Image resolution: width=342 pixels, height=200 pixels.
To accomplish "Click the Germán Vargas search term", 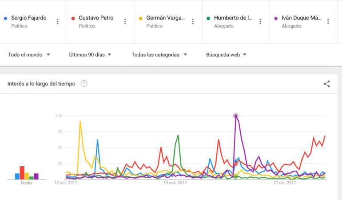I will [165, 18].
